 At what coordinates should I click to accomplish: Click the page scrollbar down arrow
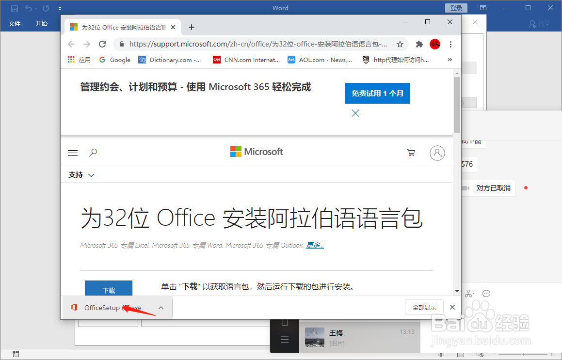click(457, 291)
